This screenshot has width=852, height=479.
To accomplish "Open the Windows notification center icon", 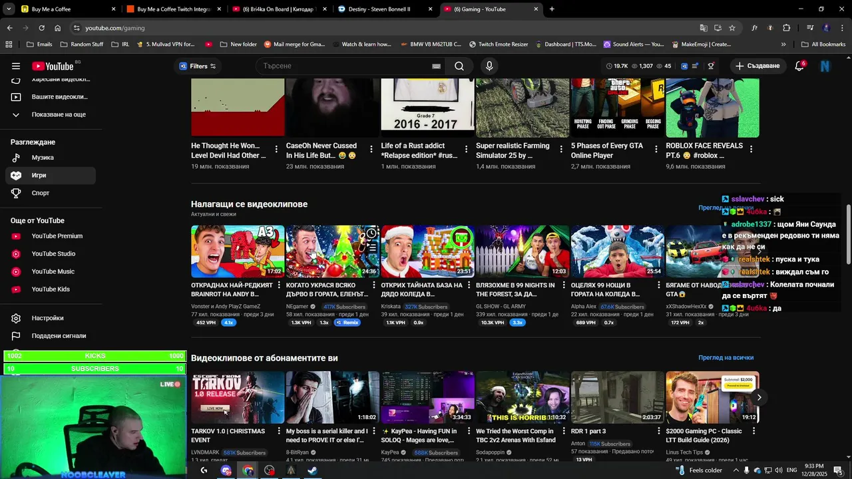I will 837,470.
